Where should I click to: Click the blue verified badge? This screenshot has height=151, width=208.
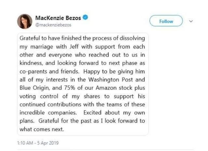click(x=85, y=17)
